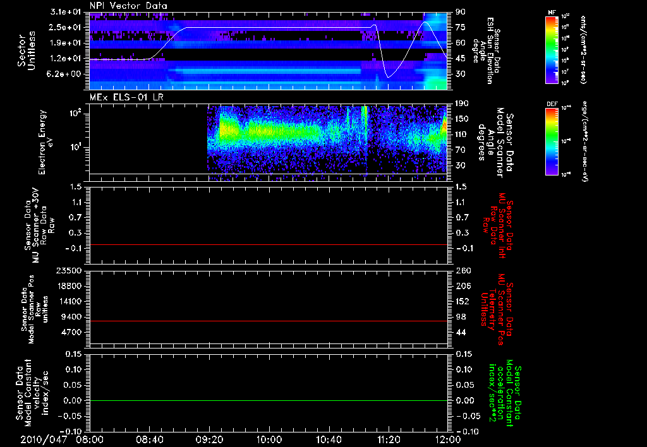Click the green 'Model Constant acceleration' label
This screenshot has width=647, height=447.
[504, 394]
